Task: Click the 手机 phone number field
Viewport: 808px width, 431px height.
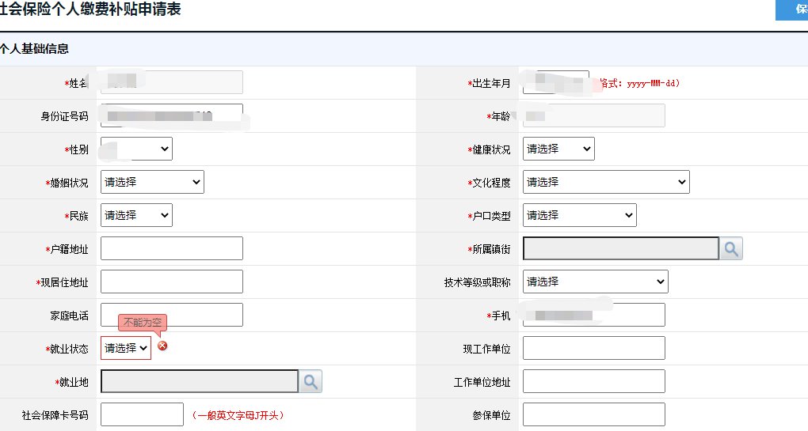Action: point(593,315)
